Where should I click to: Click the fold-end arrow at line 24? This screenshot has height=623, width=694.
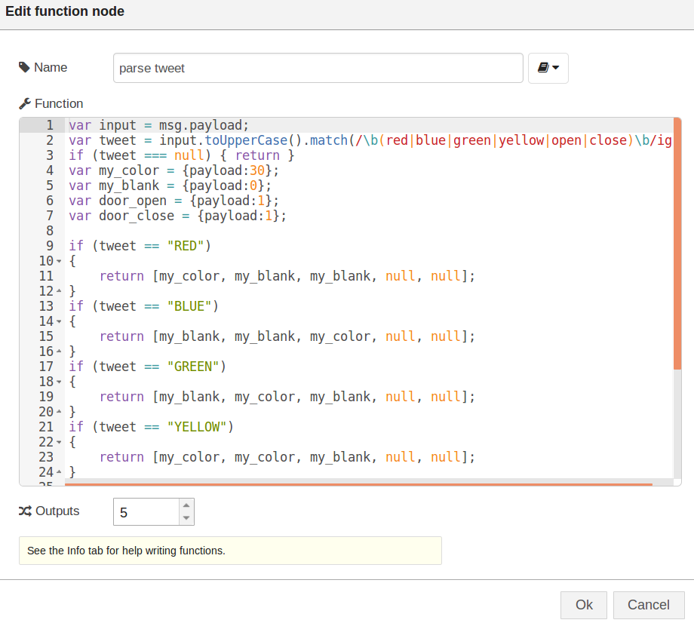tap(59, 473)
